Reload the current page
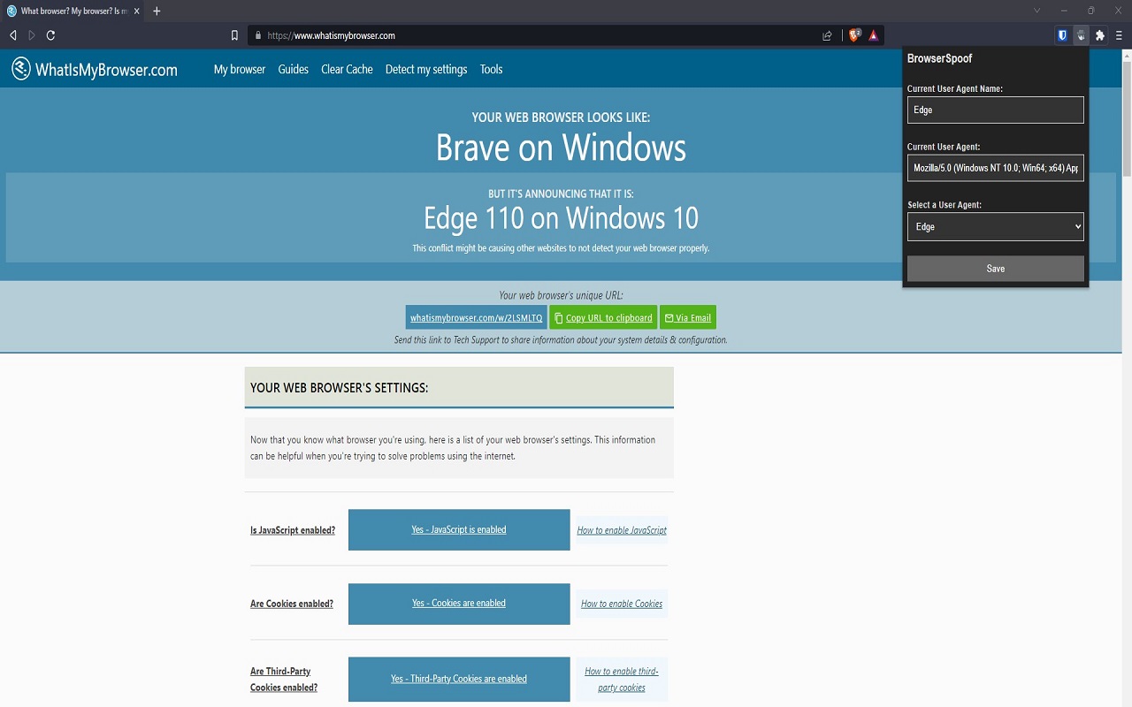 tap(50, 35)
